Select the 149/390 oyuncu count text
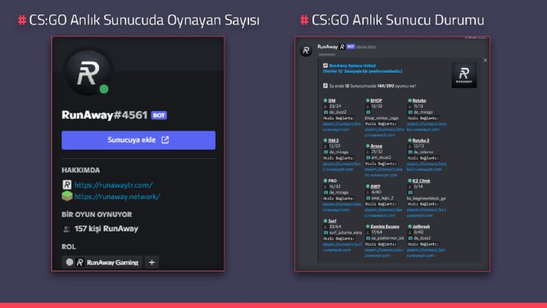Viewport: 547px width, 308px height. point(397,86)
